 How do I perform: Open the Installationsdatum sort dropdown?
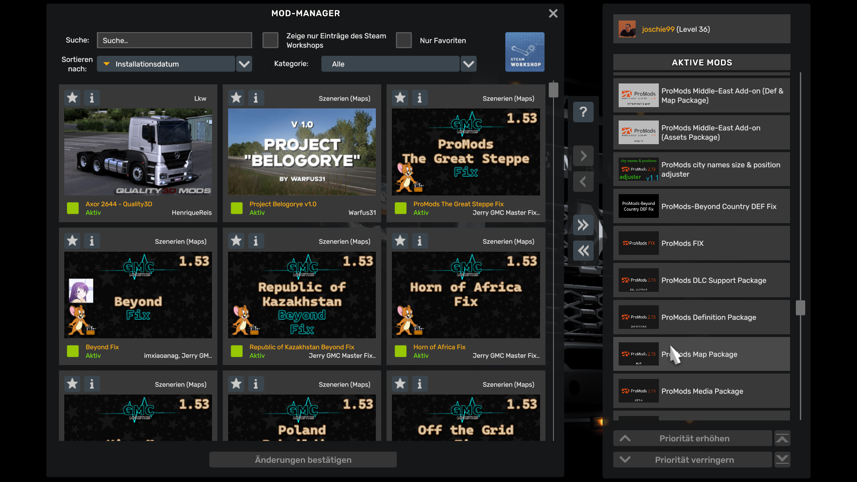click(166, 64)
